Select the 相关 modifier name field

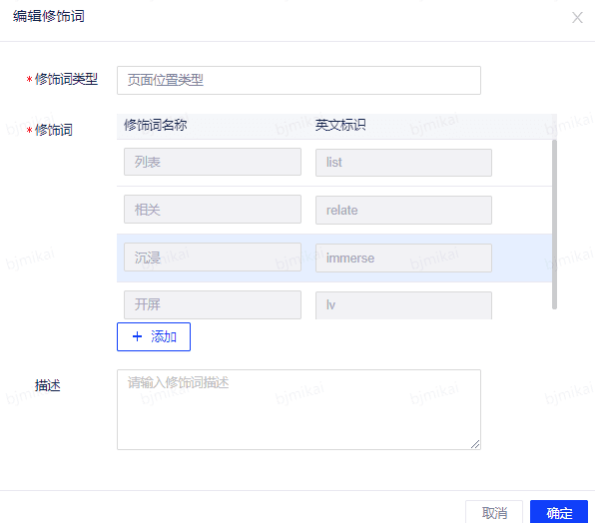click(x=213, y=210)
